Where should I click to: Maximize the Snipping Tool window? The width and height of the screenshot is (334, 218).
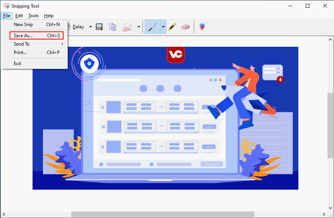(x=307, y=6)
